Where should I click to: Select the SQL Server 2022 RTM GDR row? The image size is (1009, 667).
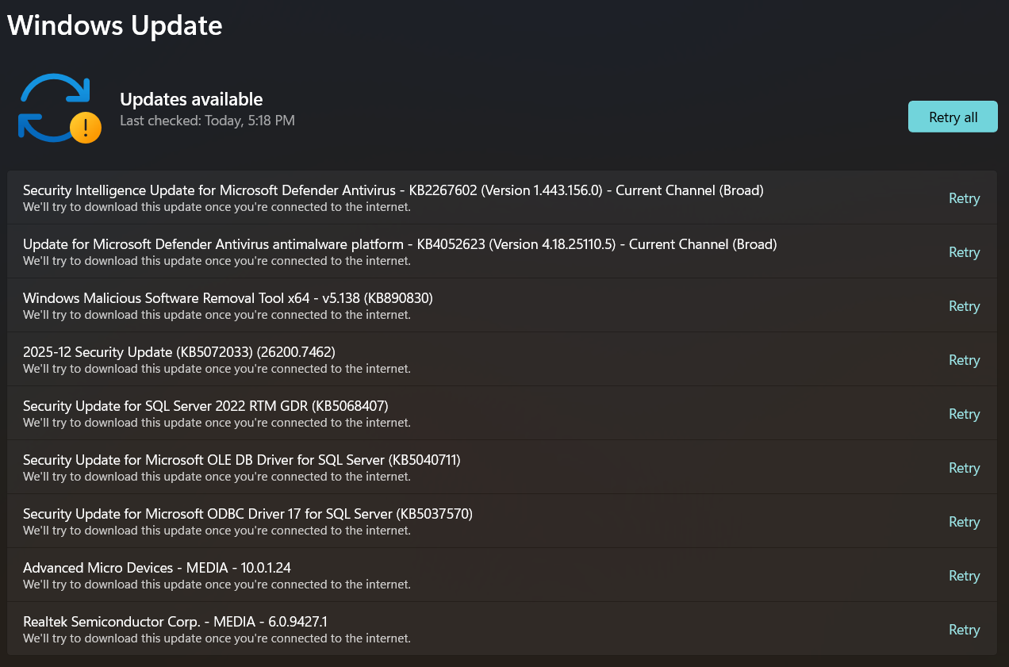pyautogui.click(x=502, y=413)
